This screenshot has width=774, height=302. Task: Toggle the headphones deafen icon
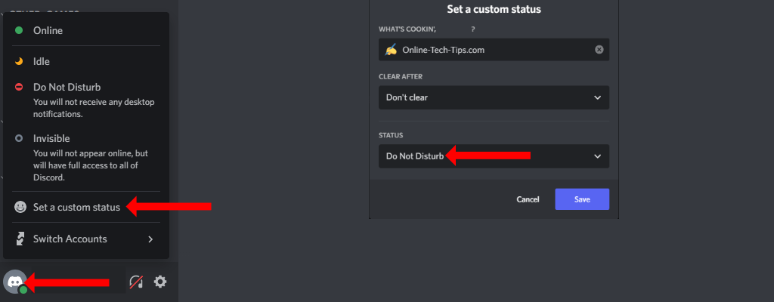[136, 282]
